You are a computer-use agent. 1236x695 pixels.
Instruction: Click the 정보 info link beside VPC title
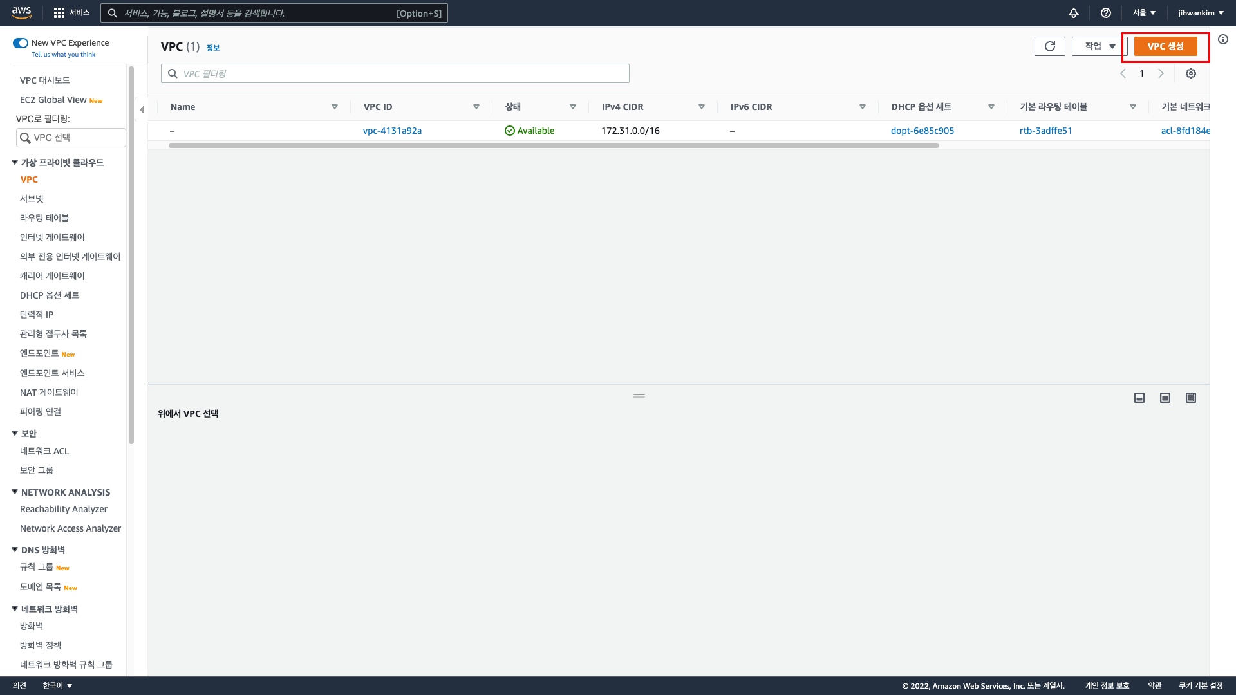coord(213,48)
